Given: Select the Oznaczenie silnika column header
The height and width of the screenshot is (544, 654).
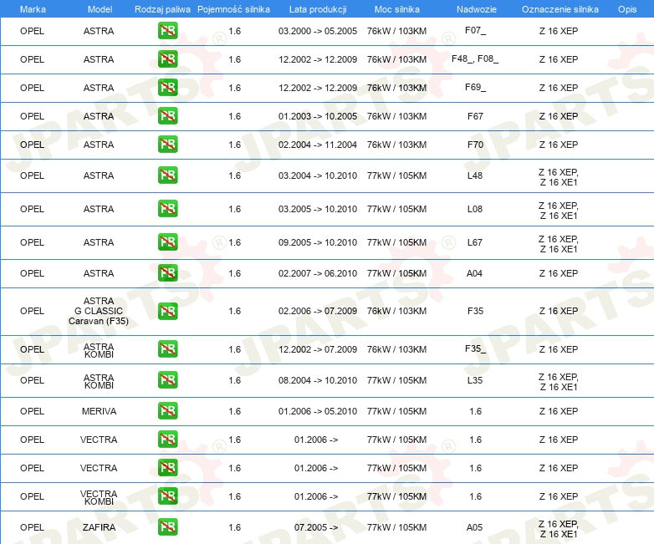Looking at the screenshot, I should click(x=558, y=8).
